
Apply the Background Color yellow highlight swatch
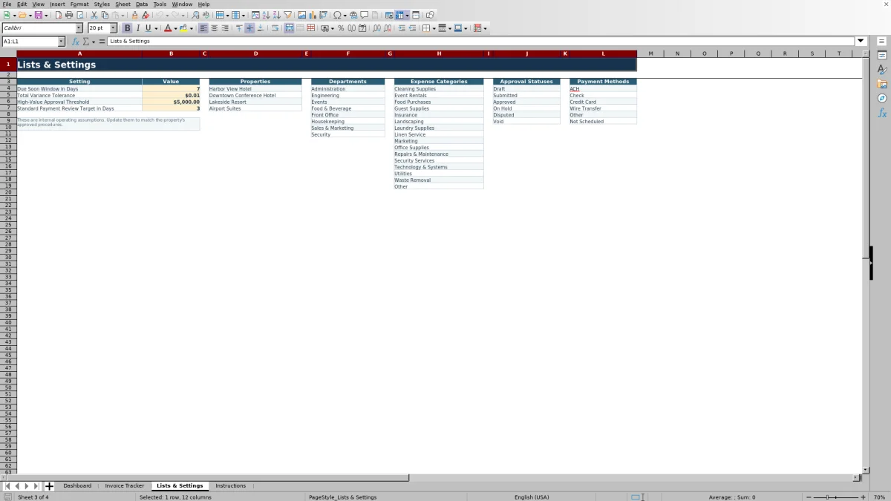pyautogui.click(x=184, y=28)
